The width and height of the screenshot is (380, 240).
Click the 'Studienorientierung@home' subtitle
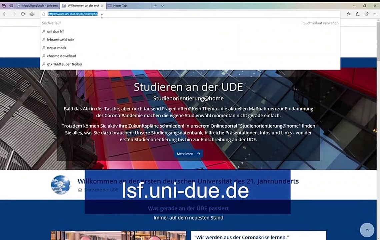[x=188, y=98]
